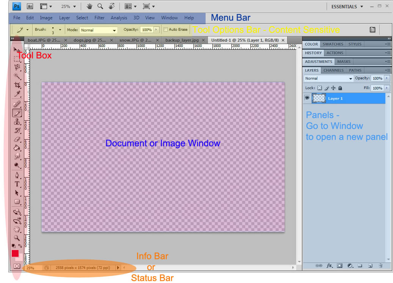Select the Rectangle shape tool

(x=17, y=201)
